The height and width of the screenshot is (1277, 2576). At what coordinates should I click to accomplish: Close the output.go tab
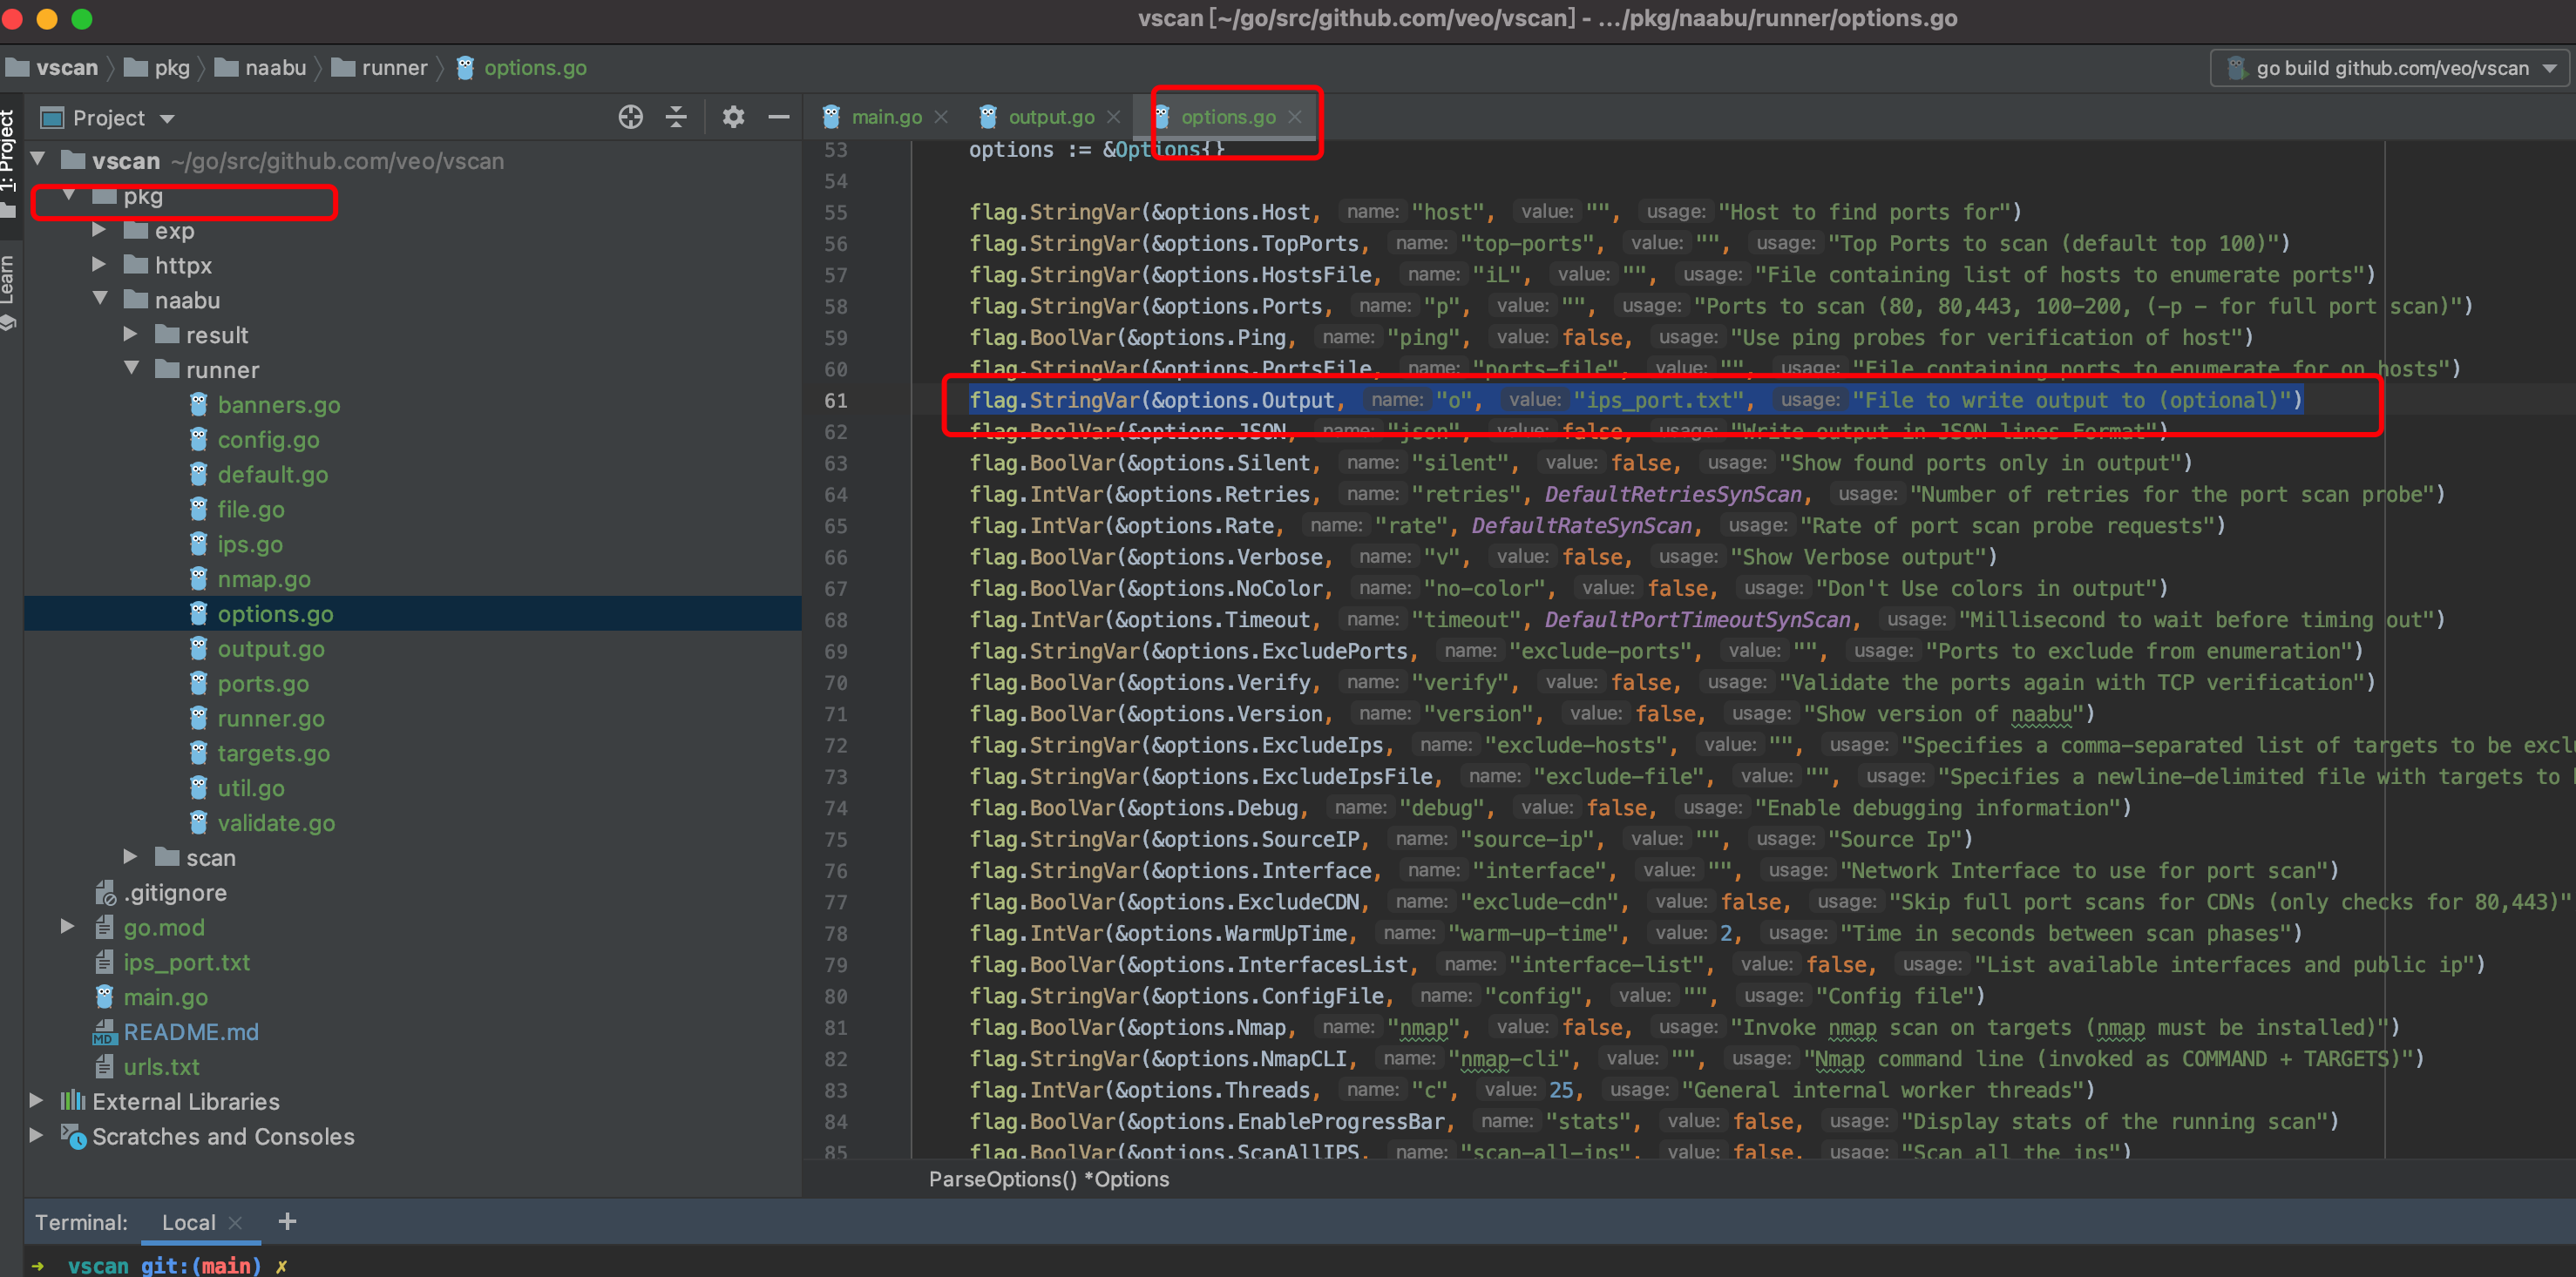point(1113,117)
